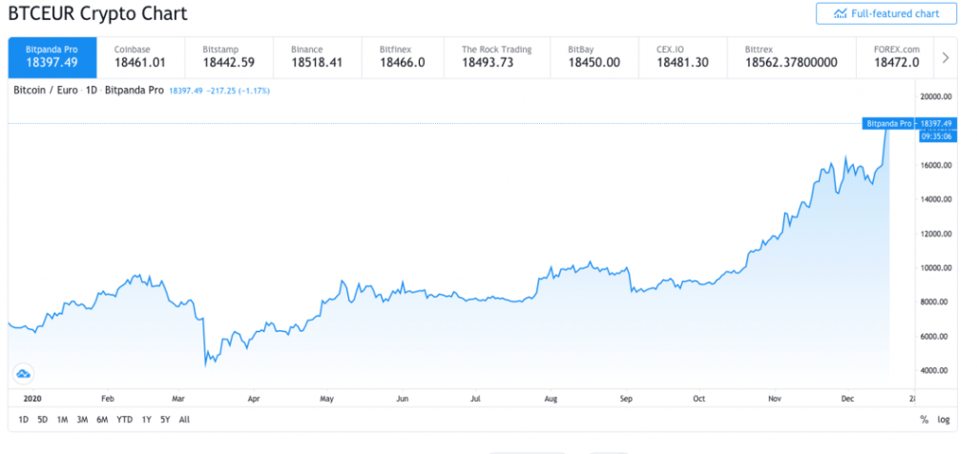Image resolution: width=977 pixels, height=454 pixels.
Task: Set time range to 5D
Action: point(42,420)
